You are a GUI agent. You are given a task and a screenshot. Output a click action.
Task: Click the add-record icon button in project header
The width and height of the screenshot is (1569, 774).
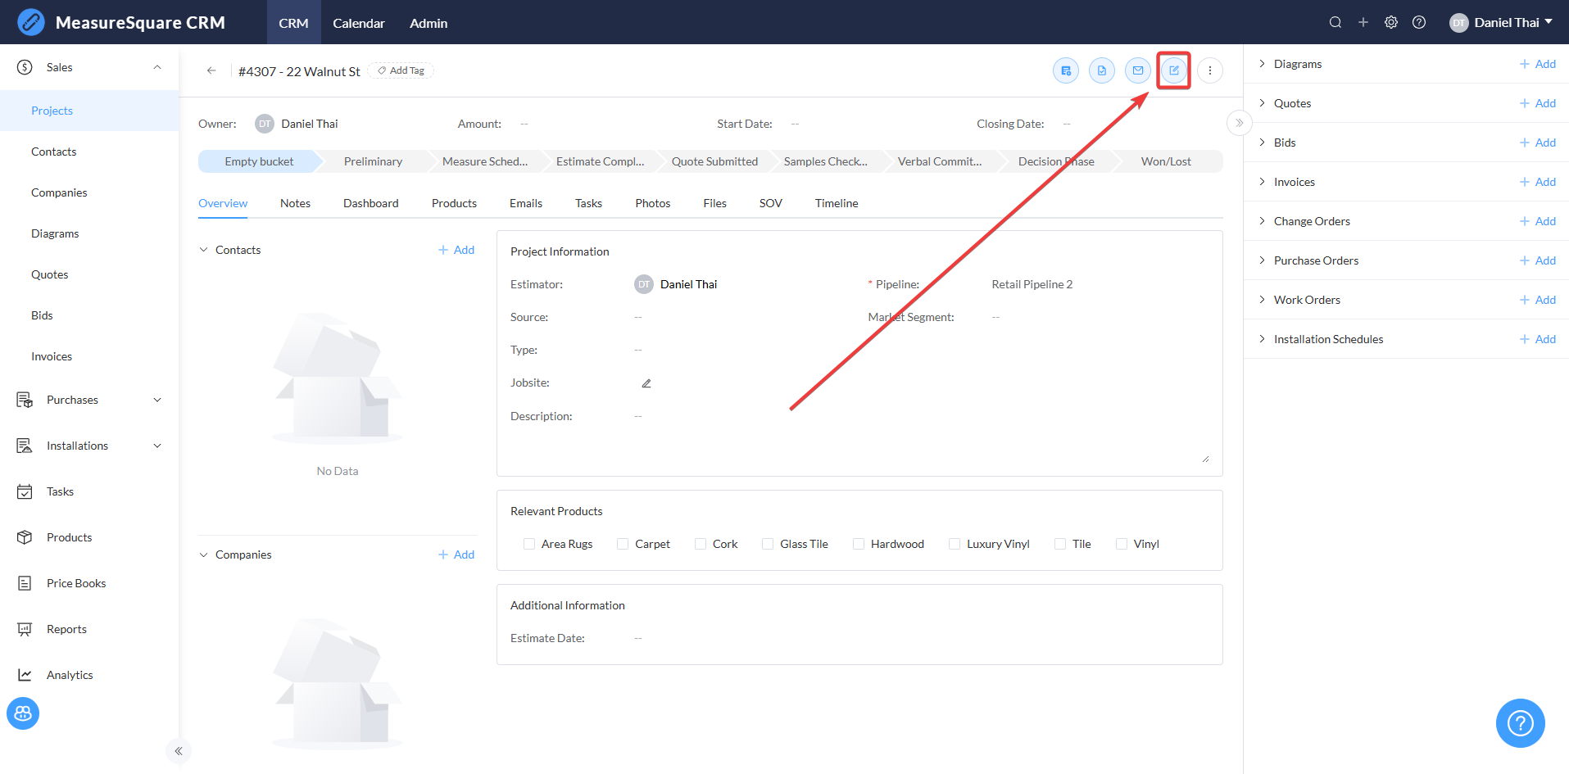(1066, 70)
